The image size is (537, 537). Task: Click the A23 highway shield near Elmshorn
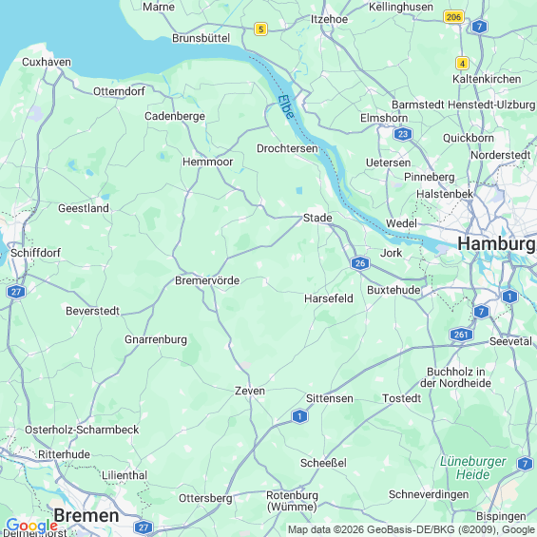403,134
